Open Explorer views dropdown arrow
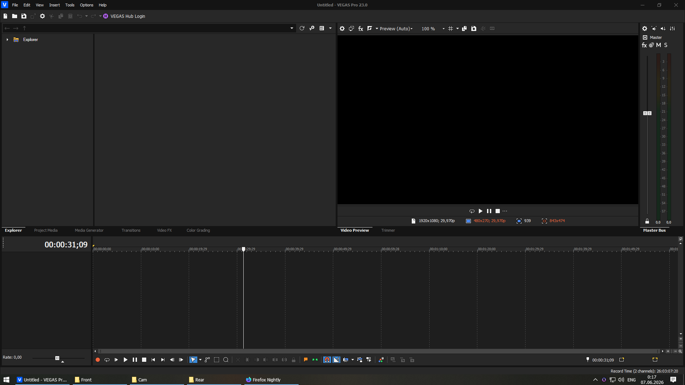 pyautogui.click(x=330, y=28)
